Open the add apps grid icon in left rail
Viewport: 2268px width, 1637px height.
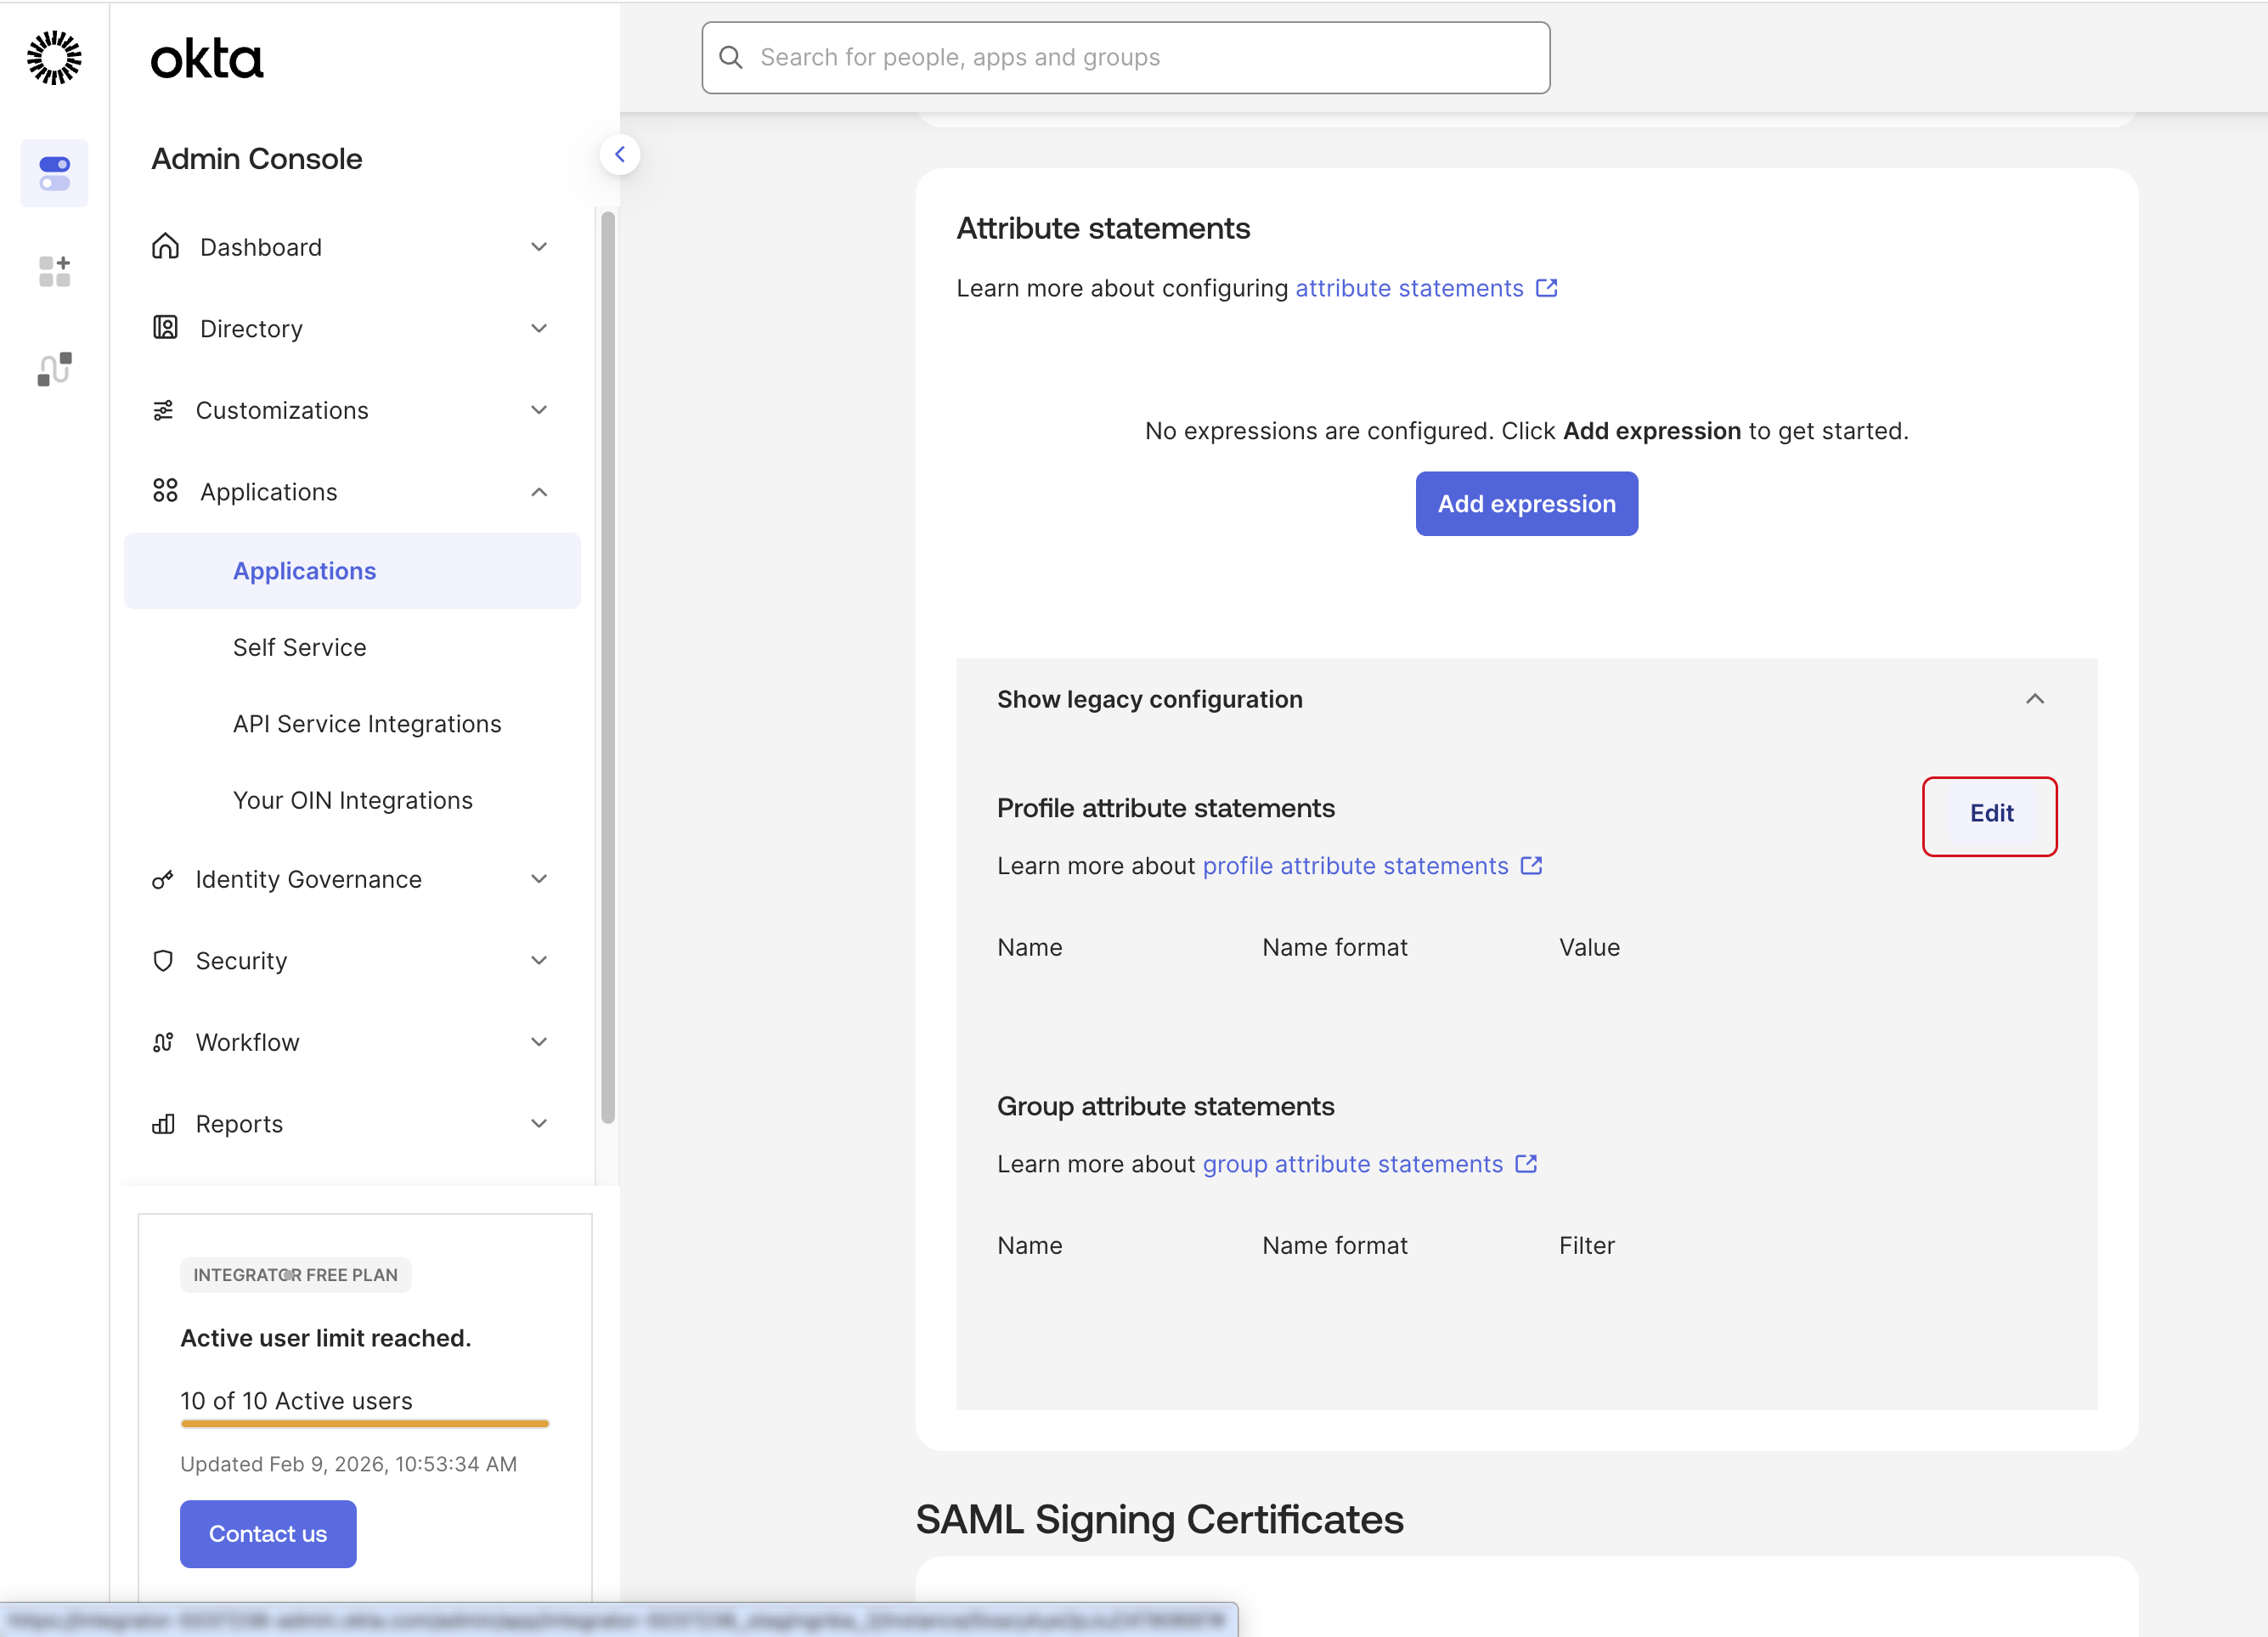pos(54,271)
